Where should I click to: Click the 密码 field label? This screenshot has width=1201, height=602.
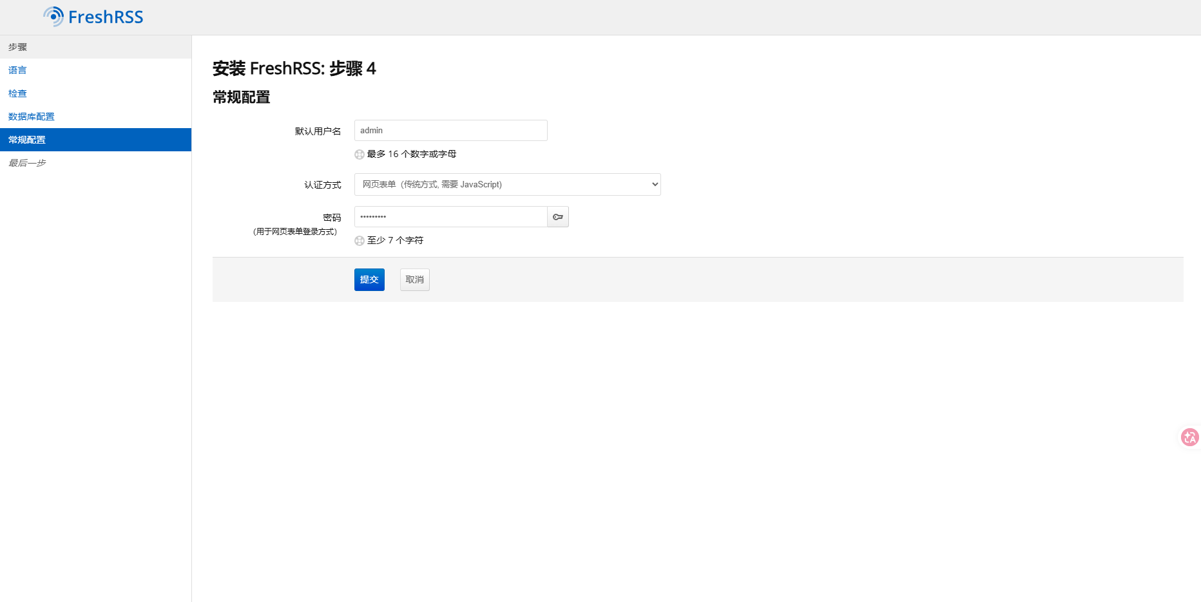pyautogui.click(x=332, y=218)
